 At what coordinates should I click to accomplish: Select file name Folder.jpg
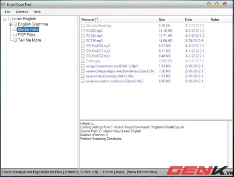tap(93, 61)
